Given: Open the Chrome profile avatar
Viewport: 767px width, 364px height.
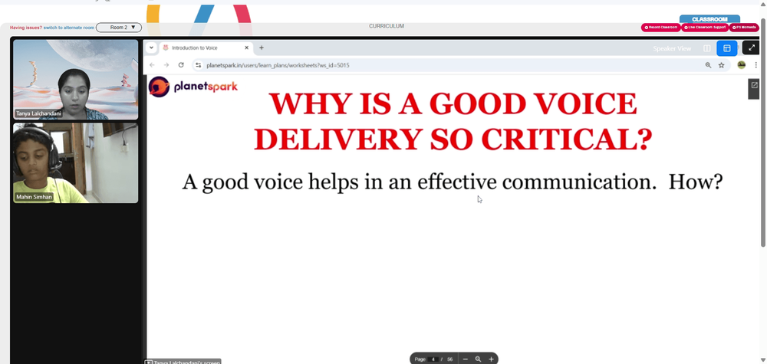Looking at the screenshot, I should point(742,65).
